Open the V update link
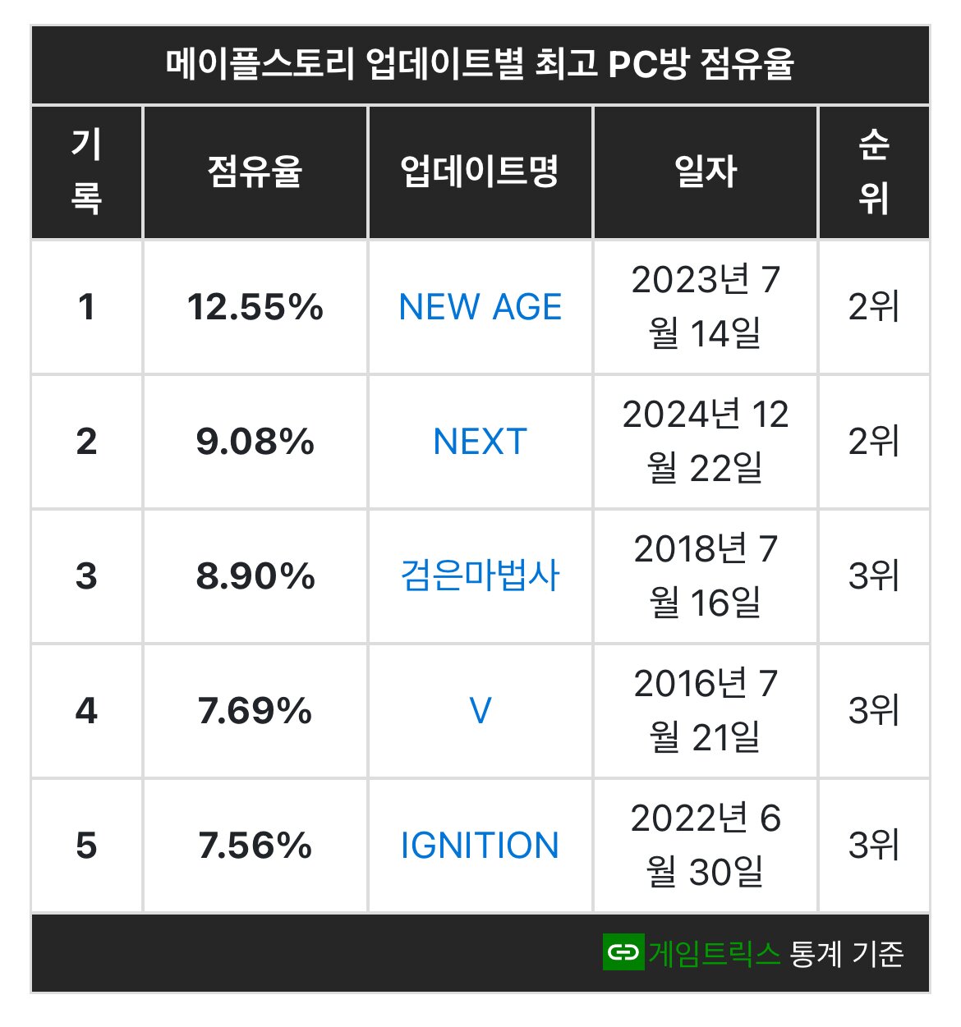 coord(480,711)
